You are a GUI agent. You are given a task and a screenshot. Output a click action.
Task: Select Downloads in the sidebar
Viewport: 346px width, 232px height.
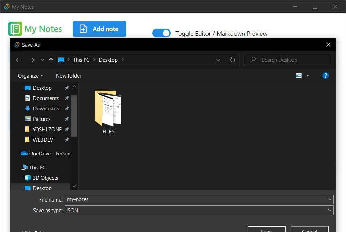tap(46, 108)
